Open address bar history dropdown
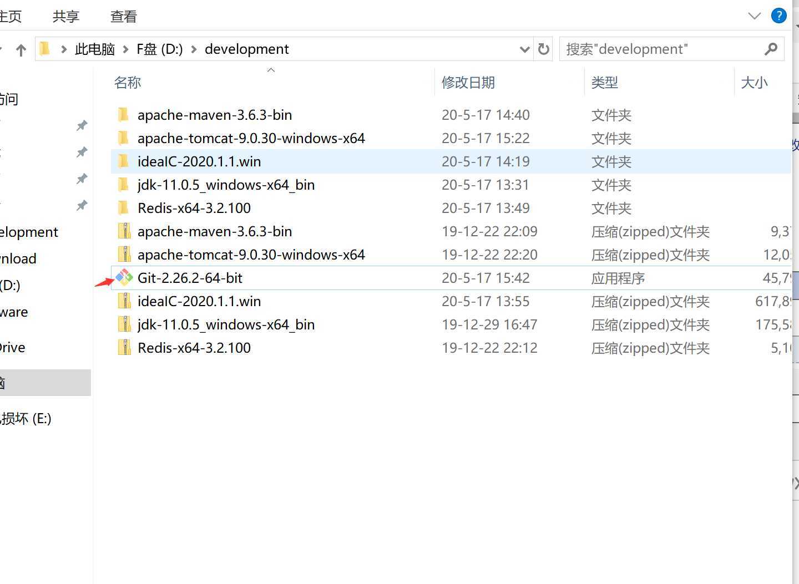799x584 pixels. coord(524,49)
